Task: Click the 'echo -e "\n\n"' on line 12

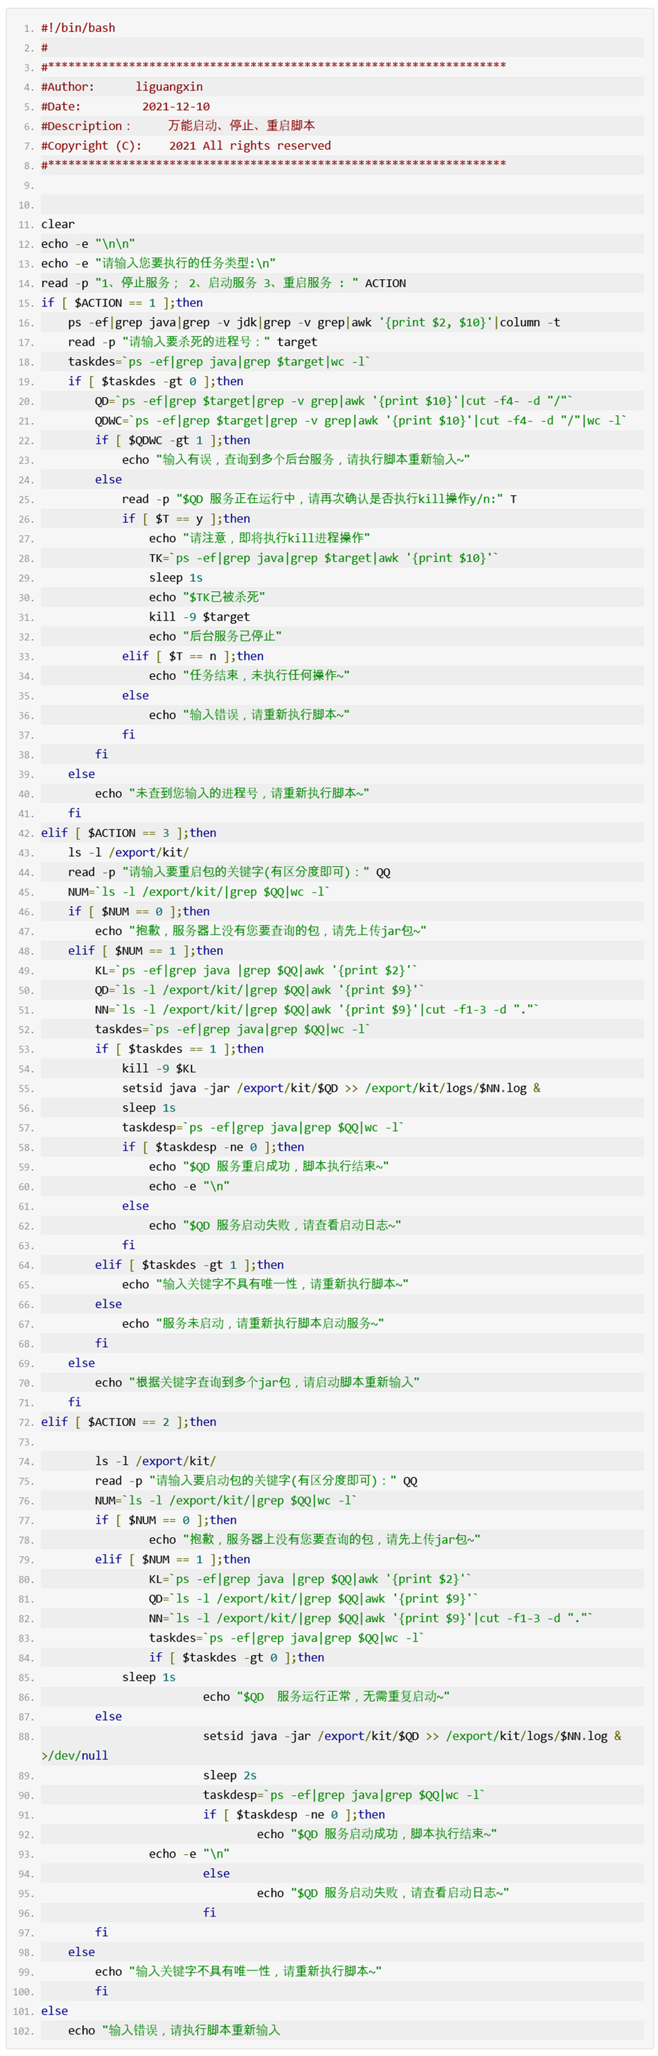Action: click(x=88, y=244)
